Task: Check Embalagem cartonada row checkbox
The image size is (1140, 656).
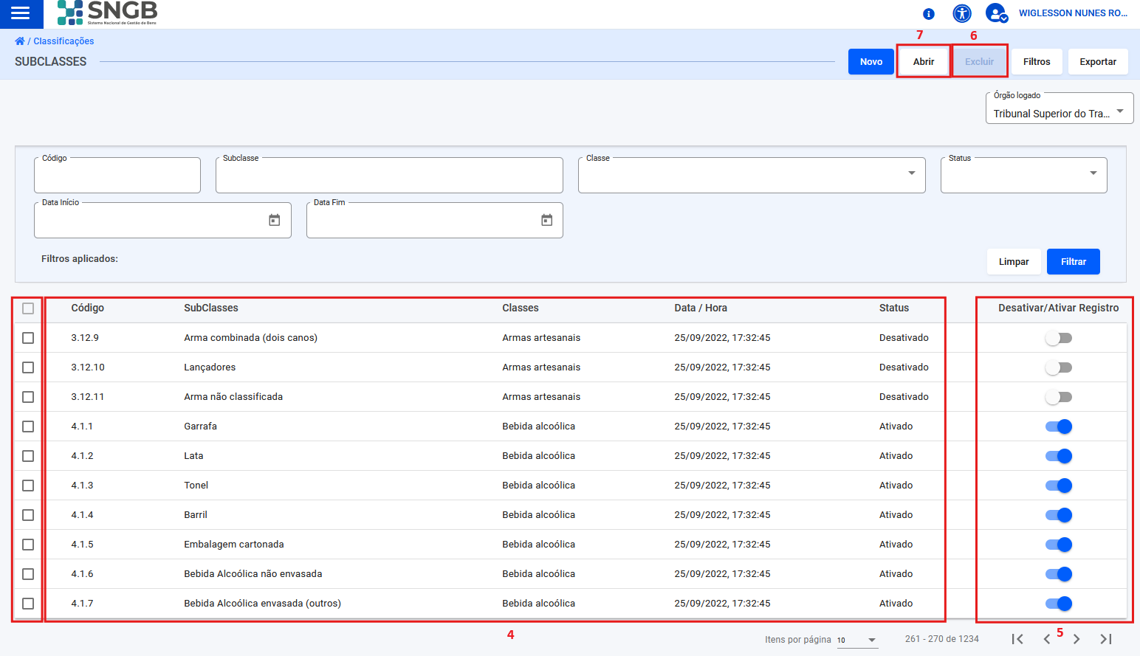Action: pos(28,545)
